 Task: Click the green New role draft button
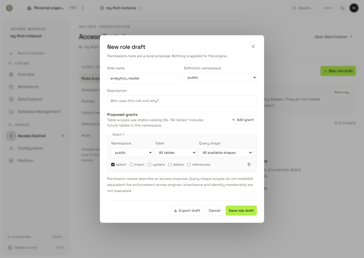click(338, 71)
